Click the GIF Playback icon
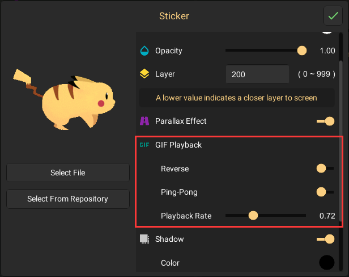Viewport: 349px width, 277px height. tap(144, 145)
